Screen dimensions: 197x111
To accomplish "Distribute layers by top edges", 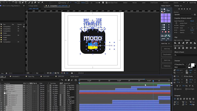I will (x=175, y=48).
